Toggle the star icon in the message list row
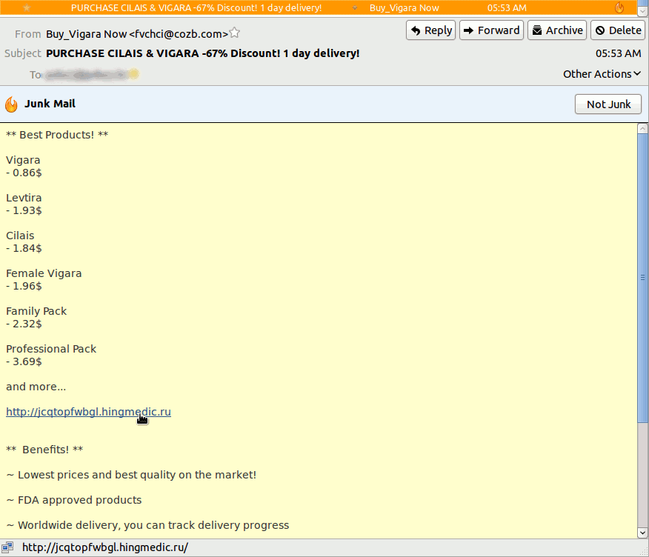This screenshot has width=649, height=557. 27,7
